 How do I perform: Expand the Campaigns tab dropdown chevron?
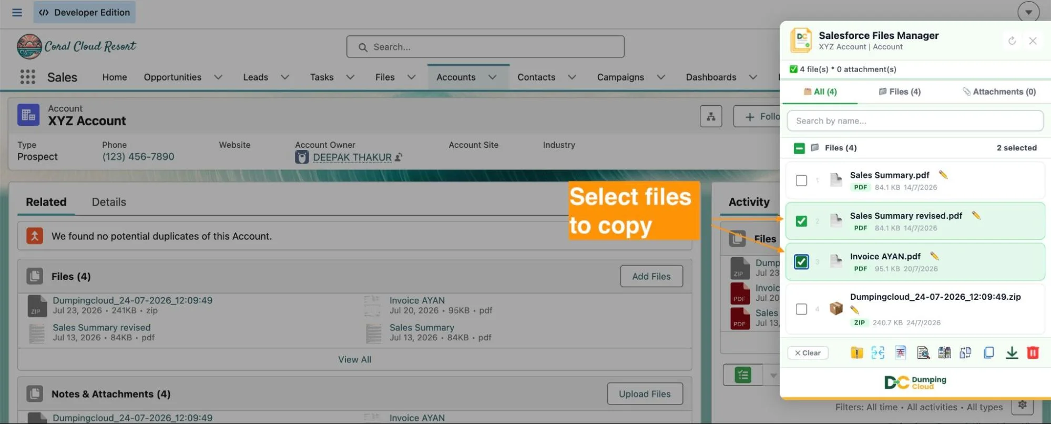(x=661, y=77)
